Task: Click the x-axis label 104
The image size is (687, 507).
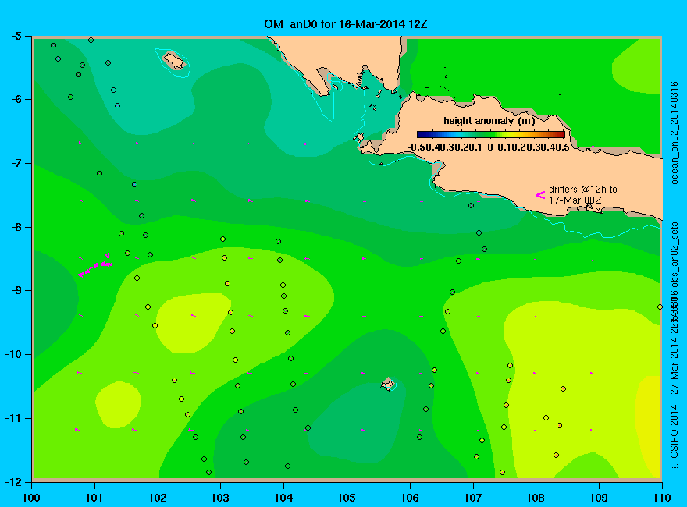Action: click(283, 498)
